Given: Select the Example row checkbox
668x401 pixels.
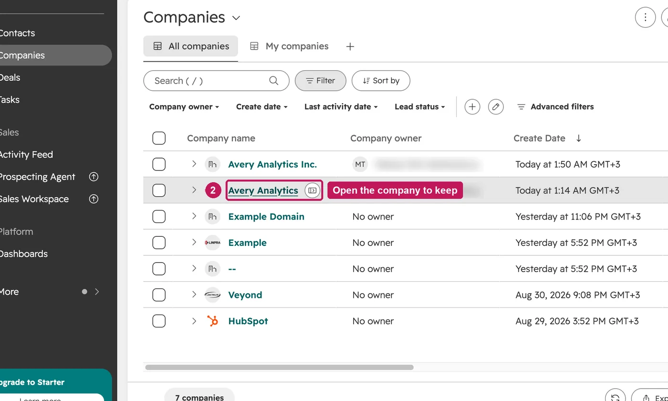Looking at the screenshot, I should click(x=159, y=243).
